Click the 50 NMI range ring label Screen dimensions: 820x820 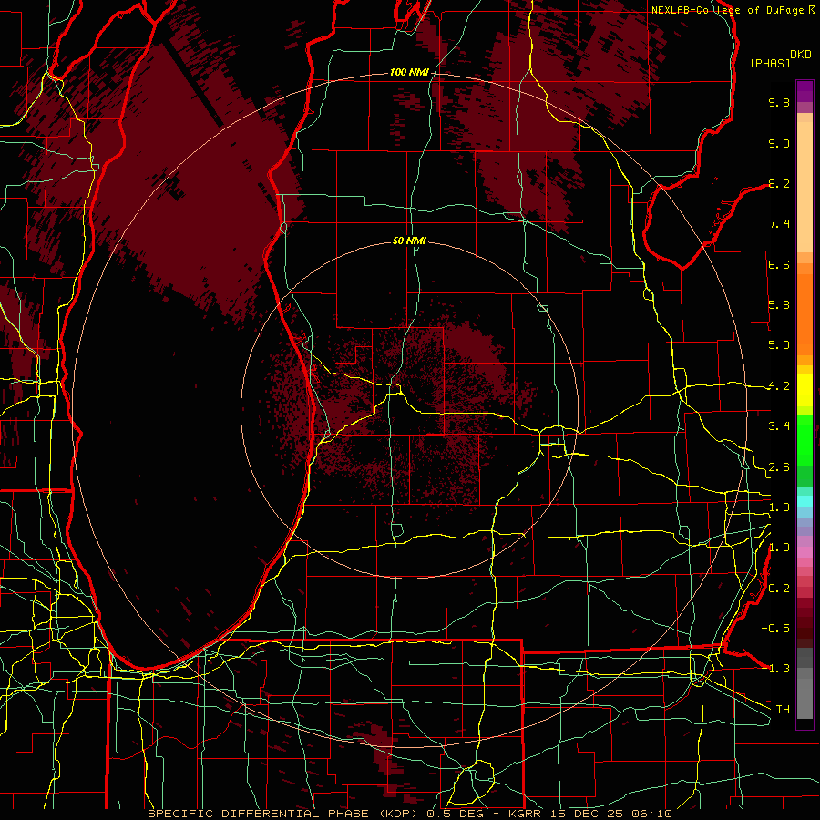click(409, 241)
